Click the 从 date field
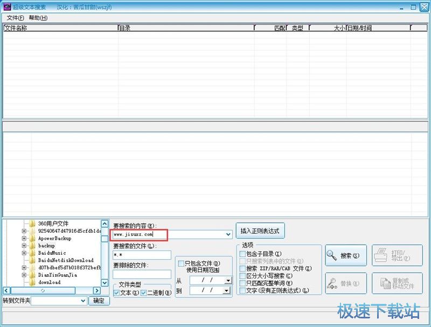The height and width of the screenshot is (327, 431). 211,280
